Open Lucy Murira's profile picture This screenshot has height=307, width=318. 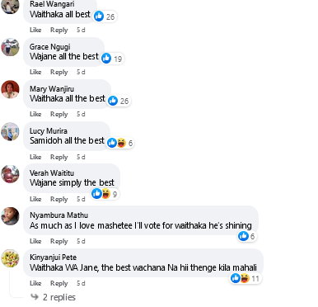10,131
